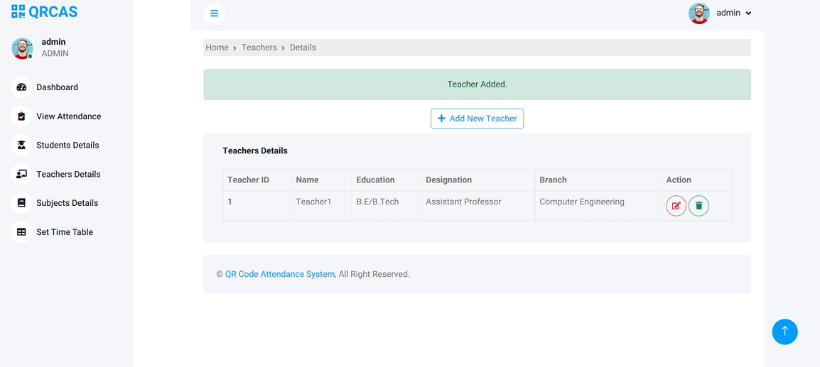Open the QR Code Attendance System link

pos(279,274)
